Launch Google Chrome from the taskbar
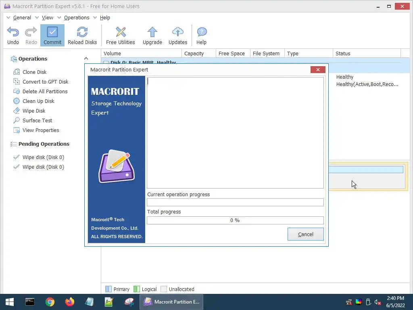Screen dimensions: 413x310 pos(50,302)
